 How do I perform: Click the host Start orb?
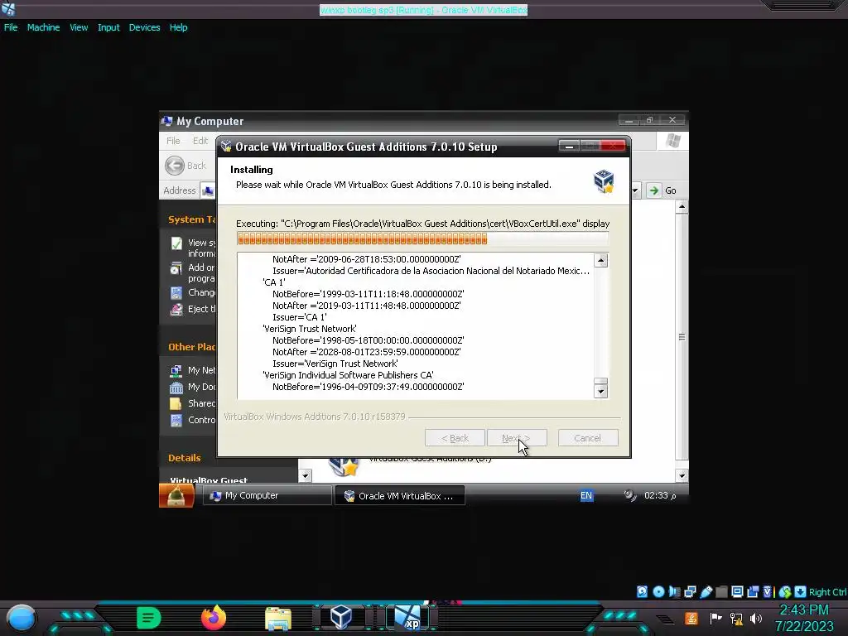[x=21, y=619]
